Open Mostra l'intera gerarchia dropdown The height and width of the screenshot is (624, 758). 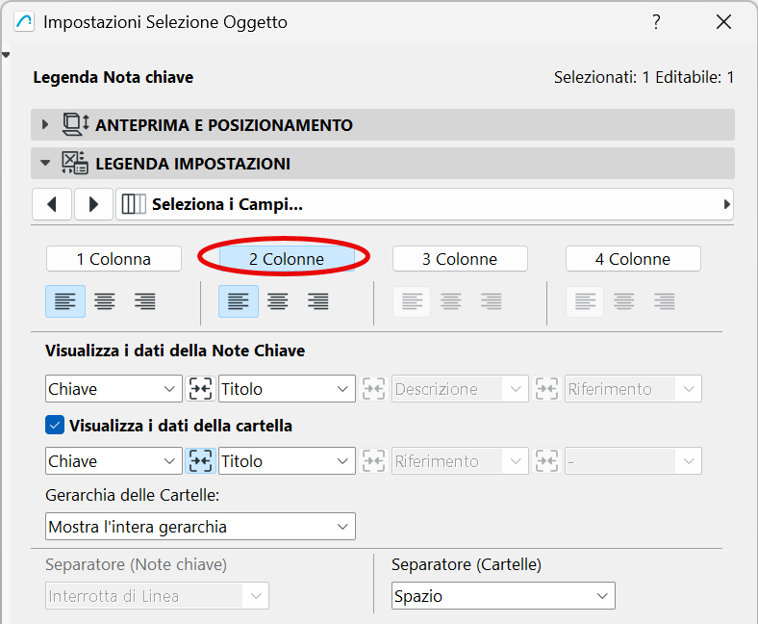coord(200,526)
